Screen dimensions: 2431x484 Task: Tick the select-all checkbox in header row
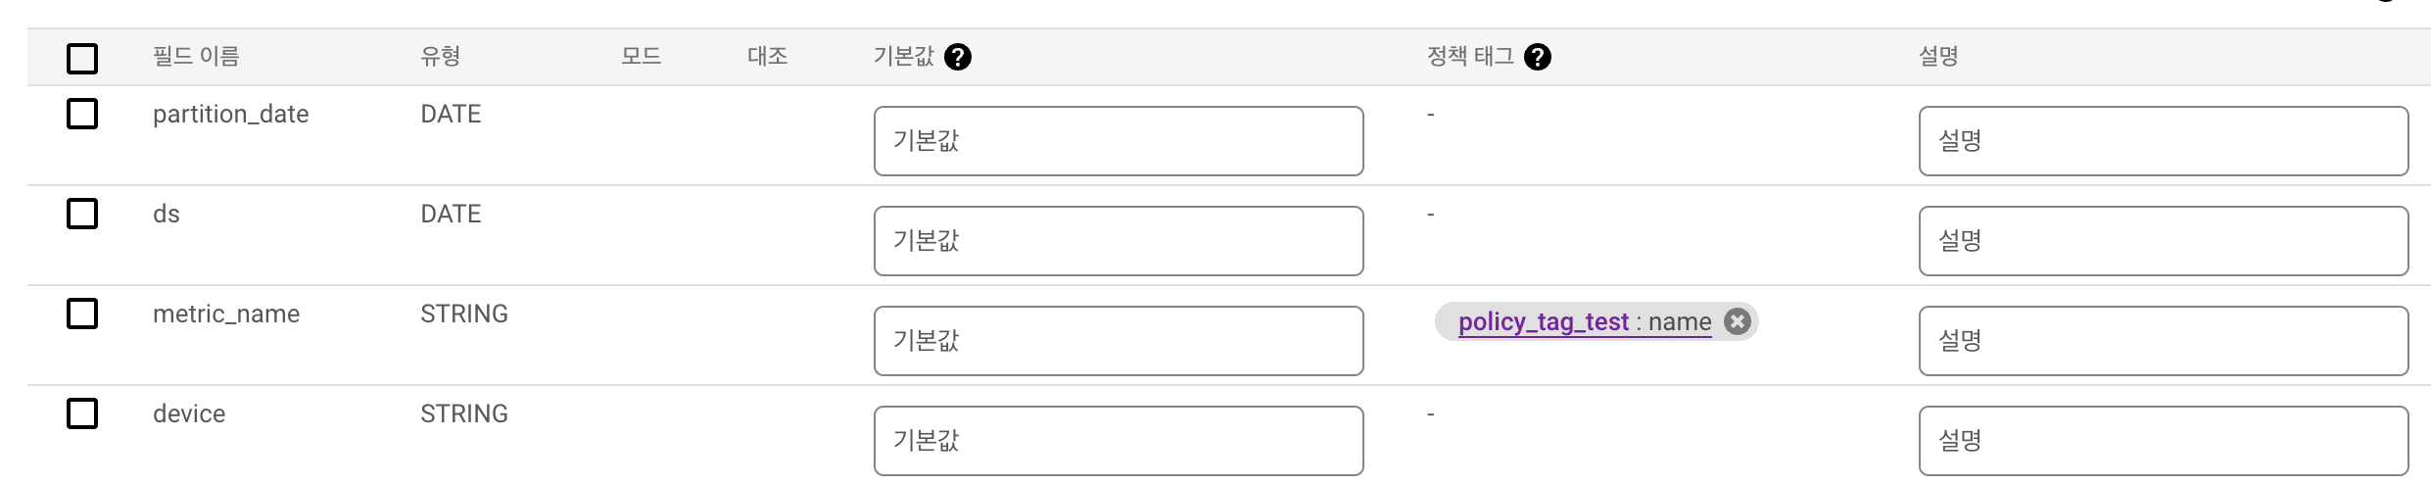point(82,58)
